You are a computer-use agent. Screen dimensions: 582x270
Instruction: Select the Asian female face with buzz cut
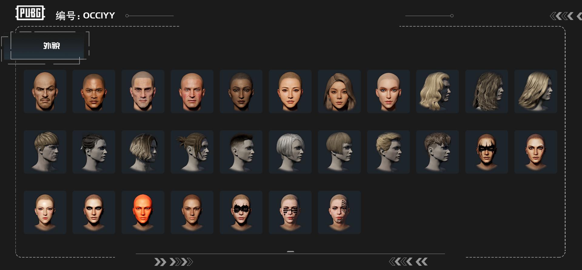(290, 91)
